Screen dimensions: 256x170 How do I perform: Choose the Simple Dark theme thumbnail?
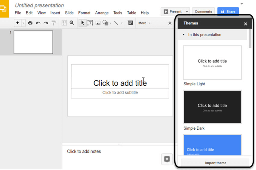[x=212, y=107]
